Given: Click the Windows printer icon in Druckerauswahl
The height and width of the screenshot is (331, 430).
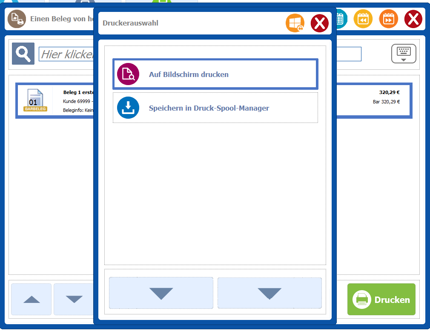Looking at the screenshot, I should click(x=295, y=23).
